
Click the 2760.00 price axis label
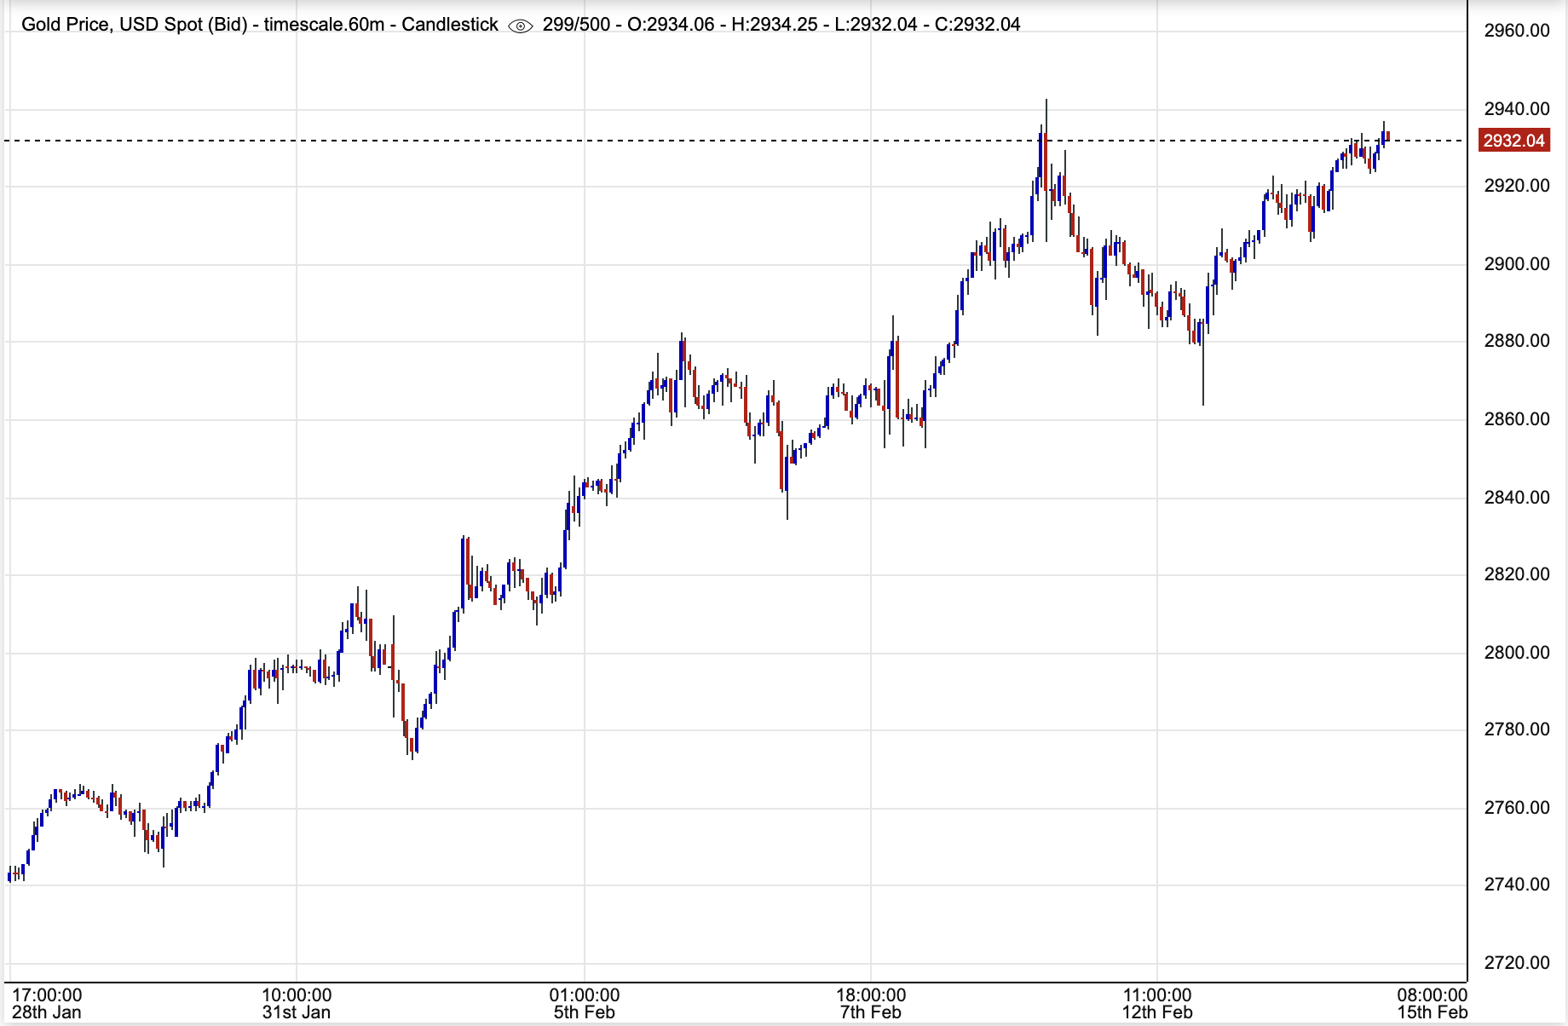[1517, 808]
